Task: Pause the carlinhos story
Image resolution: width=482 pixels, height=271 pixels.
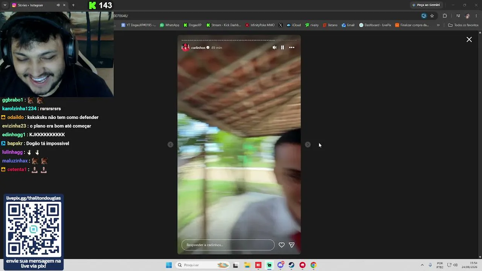Action: point(282,47)
